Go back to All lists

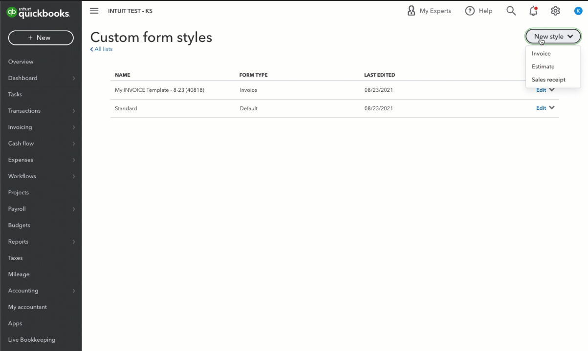point(101,49)
